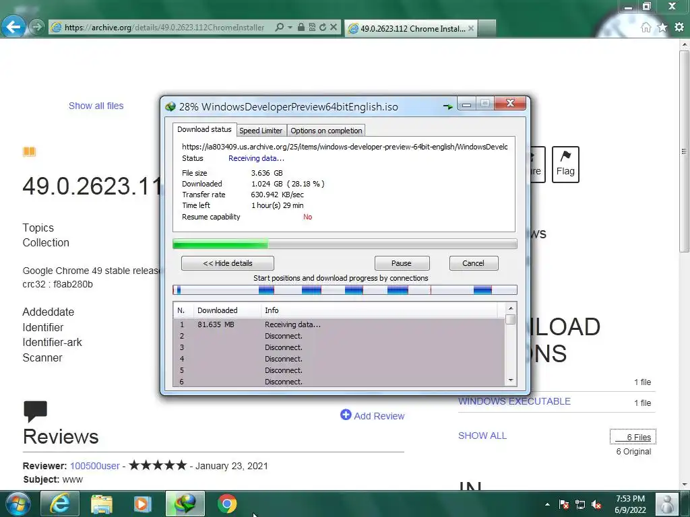Click the orange book texts icon

click(29, 152)
